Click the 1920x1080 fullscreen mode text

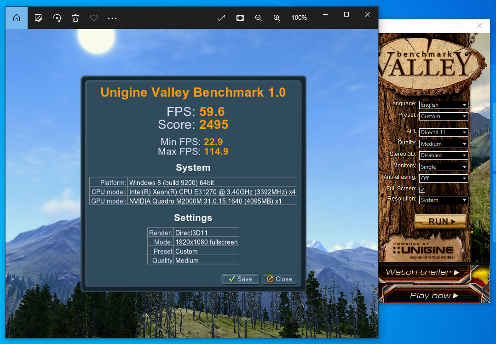(x=206, y=242)
